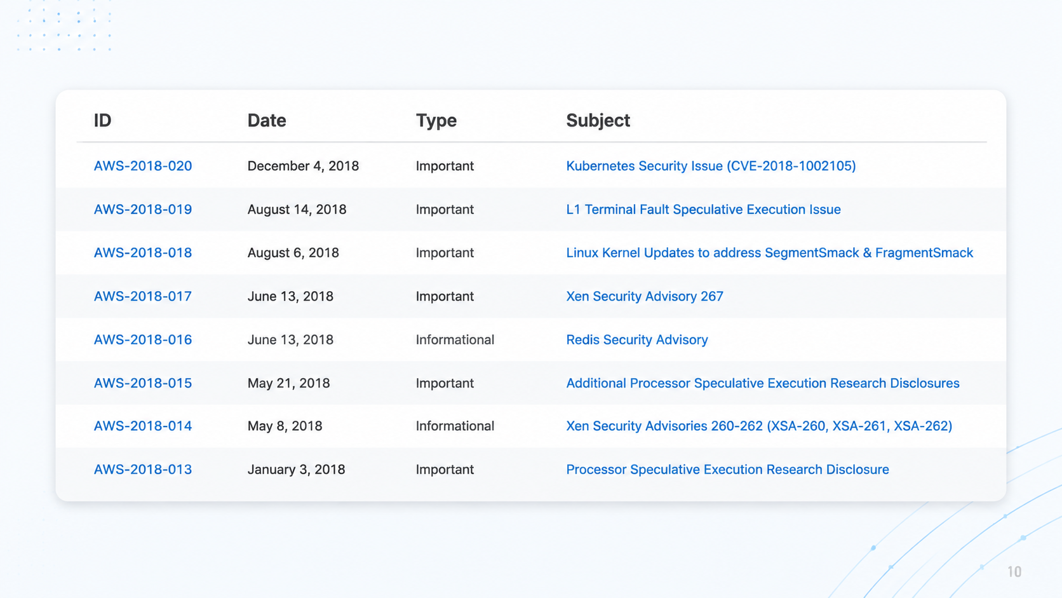Screen dimensions: 1062x598
Task: Click Important type in AWS-2018-019 row
Action: click(445, 209)
